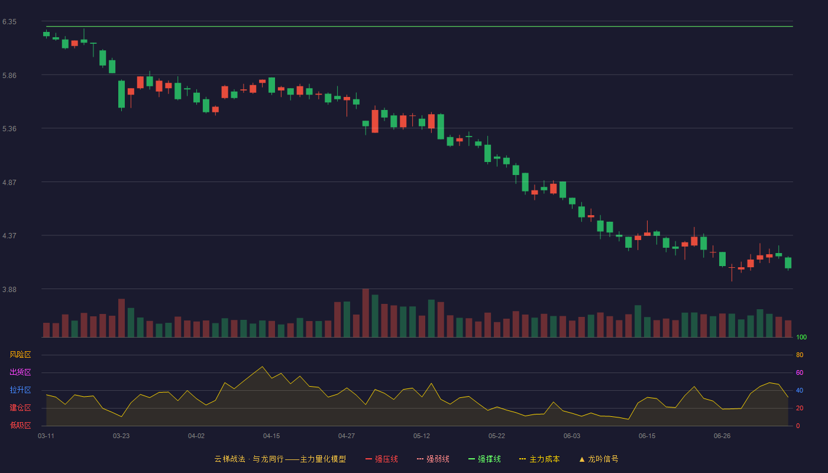Click the 06-03 date label
Viewport: 828px width, 473px height.
tap(572, 436)
